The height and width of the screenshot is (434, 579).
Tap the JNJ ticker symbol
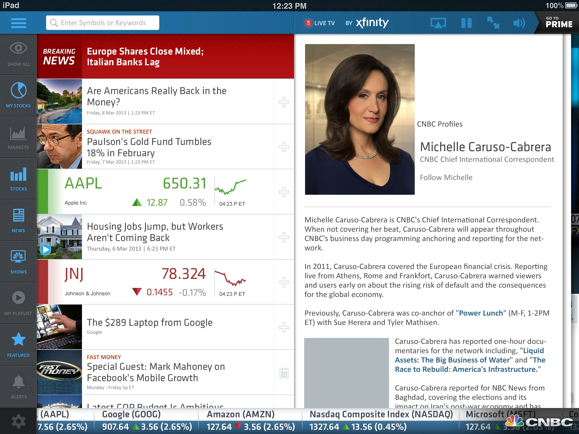coord(74,274)
